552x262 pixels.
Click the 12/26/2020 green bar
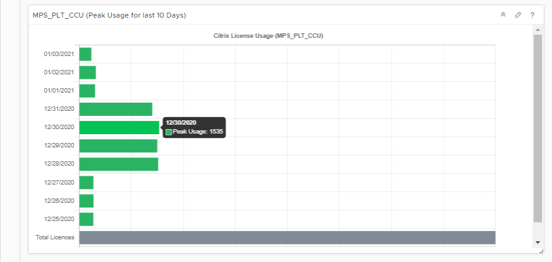coord(87,201)
